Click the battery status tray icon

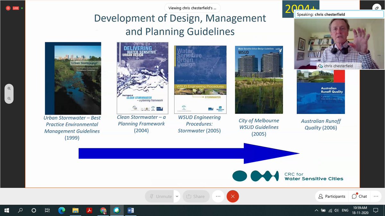pyautogui.click(x=323, y=210)
